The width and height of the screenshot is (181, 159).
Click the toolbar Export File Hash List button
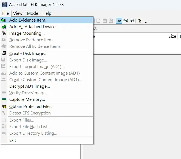[x=105, y=21]
